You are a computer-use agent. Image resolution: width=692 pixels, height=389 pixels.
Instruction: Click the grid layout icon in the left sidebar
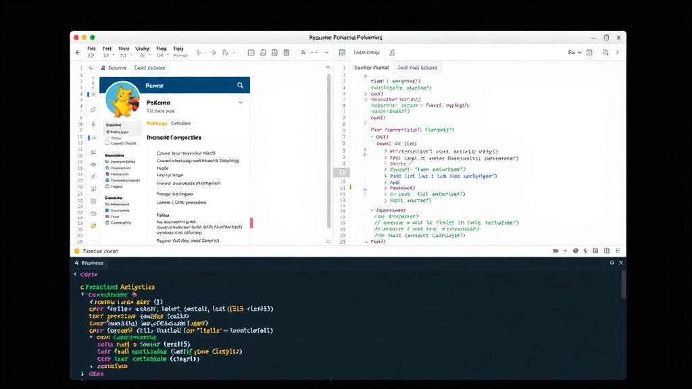click(93, 201)
